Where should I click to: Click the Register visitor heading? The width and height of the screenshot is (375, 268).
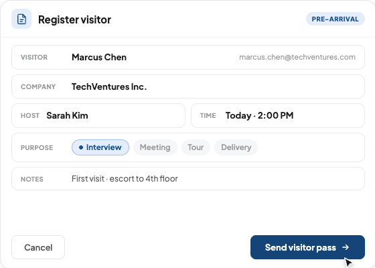tap(74, 19)
